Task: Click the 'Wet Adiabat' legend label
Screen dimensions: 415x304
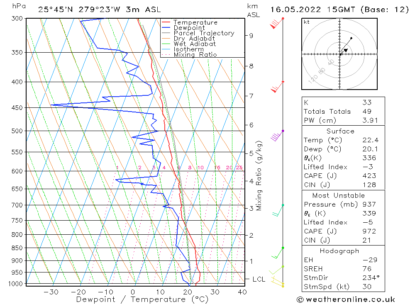Action: (x=195, y=44)
